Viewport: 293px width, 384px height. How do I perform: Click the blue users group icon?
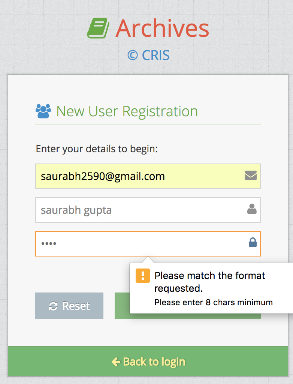point(43,111)
